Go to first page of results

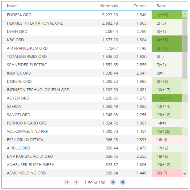point(67,182)
